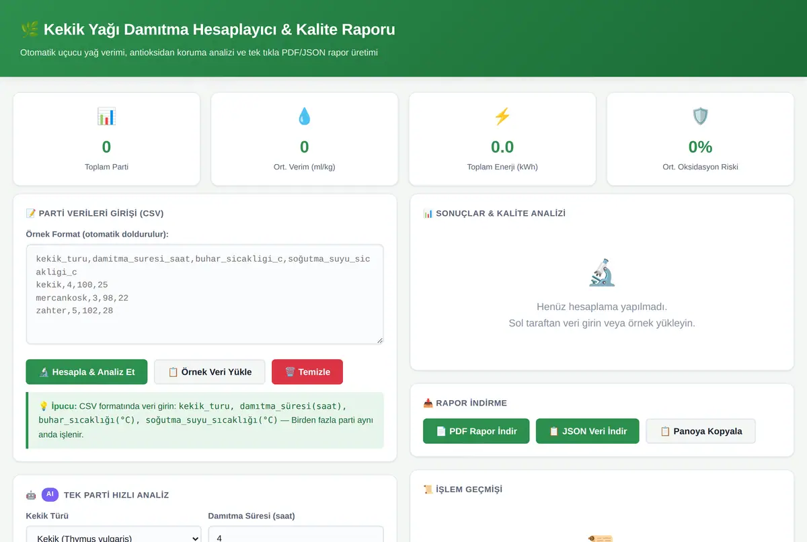This screenshot has width=807, height=542.
Task: Click the Toplam Parti value 0
Action: 106,147
